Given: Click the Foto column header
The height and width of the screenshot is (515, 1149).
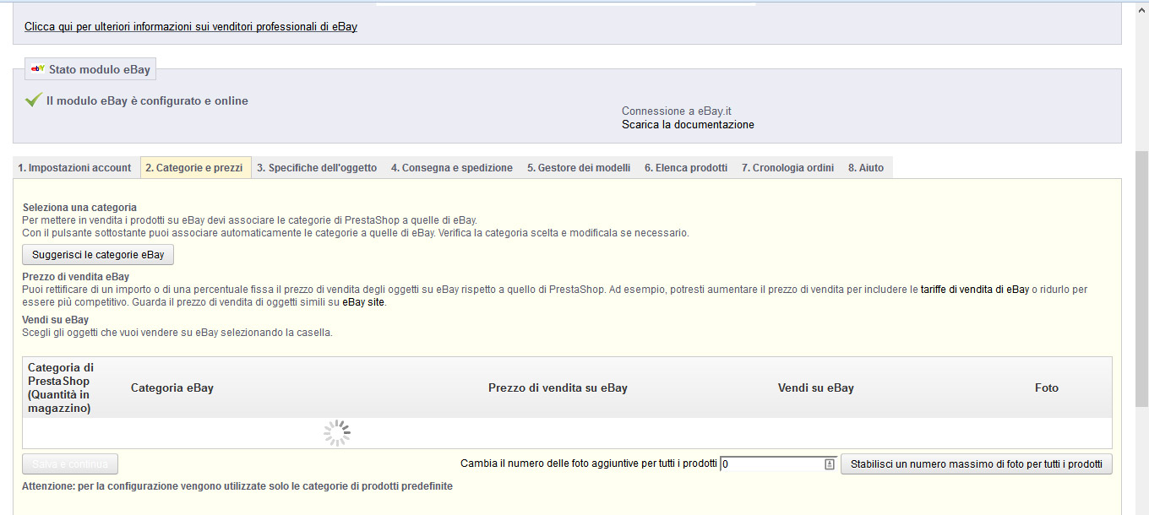Looking at the screenshot, I should (x=1047, y=388).
